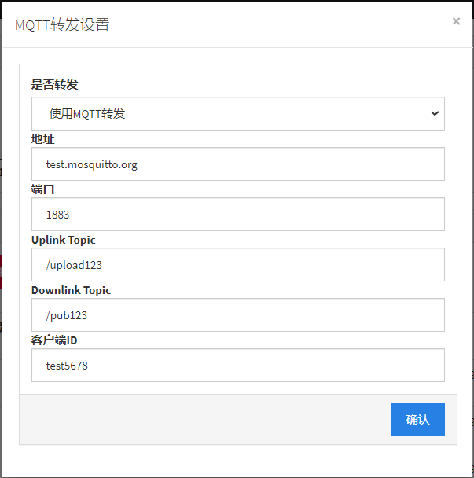Click the MQTT转发设置 dialog title
Image resolution: width=474 pixels, height=478 pixels.
pos(63,25)
